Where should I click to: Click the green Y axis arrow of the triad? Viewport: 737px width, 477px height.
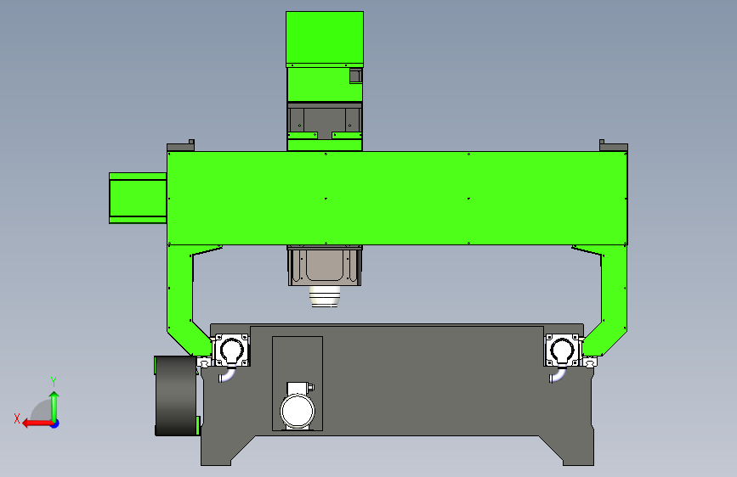(54, 406)
